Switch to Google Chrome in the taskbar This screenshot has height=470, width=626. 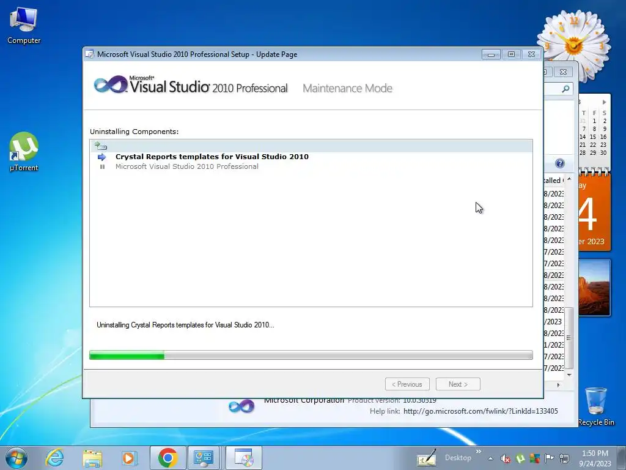coord(168,458)
